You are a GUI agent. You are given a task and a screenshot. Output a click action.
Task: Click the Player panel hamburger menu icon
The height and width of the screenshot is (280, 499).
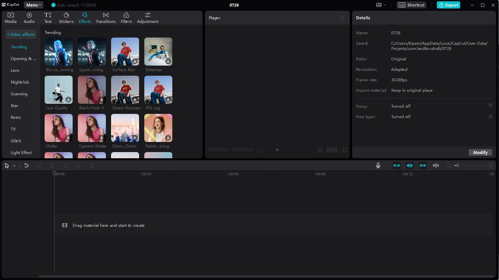(342, 18)
